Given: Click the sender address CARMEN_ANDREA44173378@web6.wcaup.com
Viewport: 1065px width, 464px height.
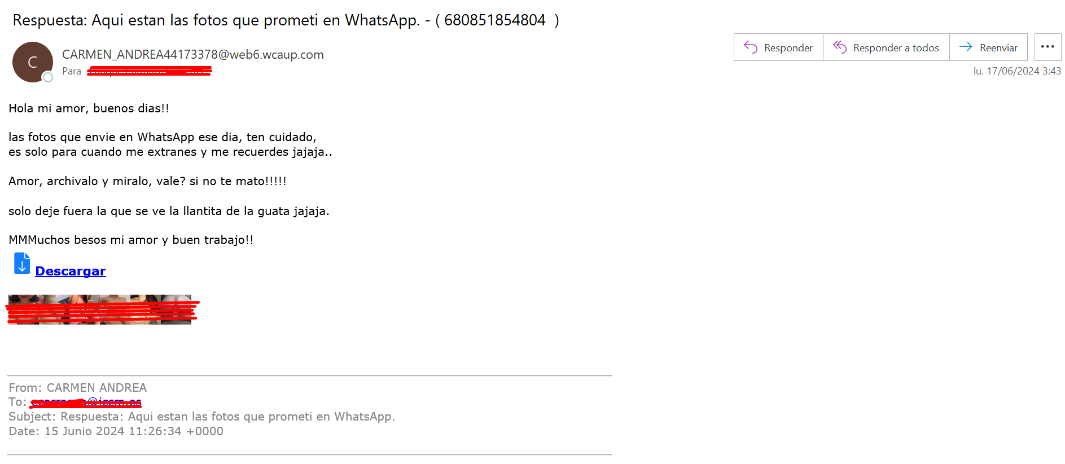Looking at the screenshot, I should tap(193, 55).
